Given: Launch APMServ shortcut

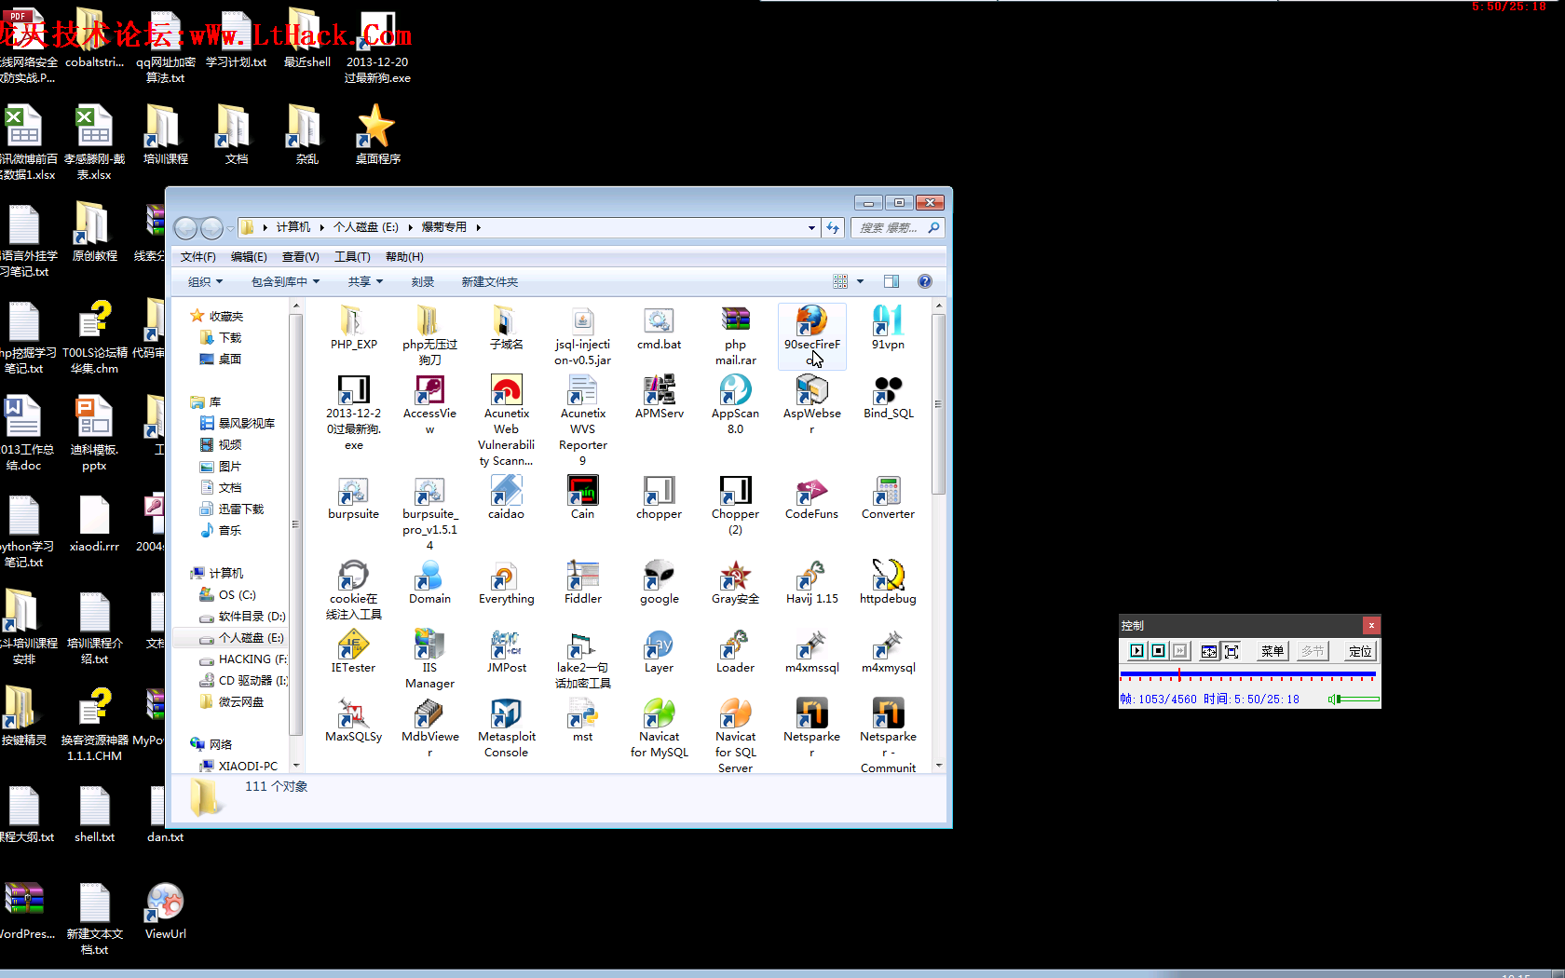Looking at the screenshot, I should [659, 398].
